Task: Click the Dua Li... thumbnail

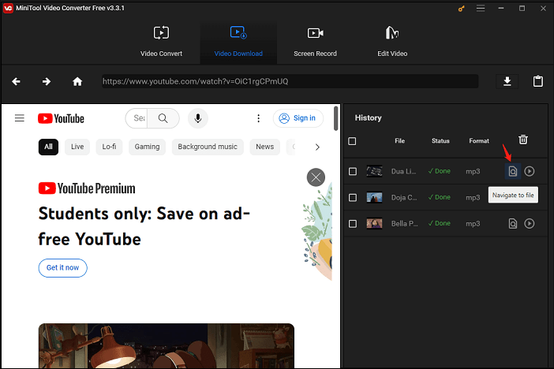Action: (374, 171)
